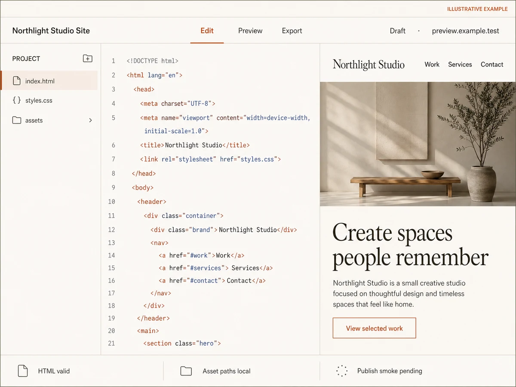Click line number 1 in the gutter
Screen dimensions: 516x387
coord(114,61)
